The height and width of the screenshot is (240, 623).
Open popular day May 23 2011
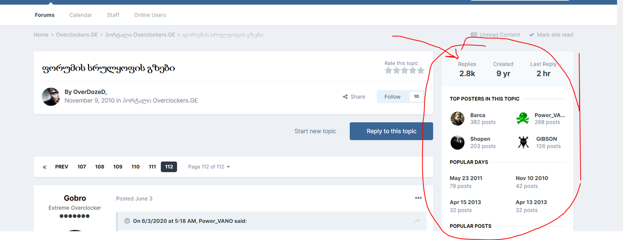(x=466, y=178)
